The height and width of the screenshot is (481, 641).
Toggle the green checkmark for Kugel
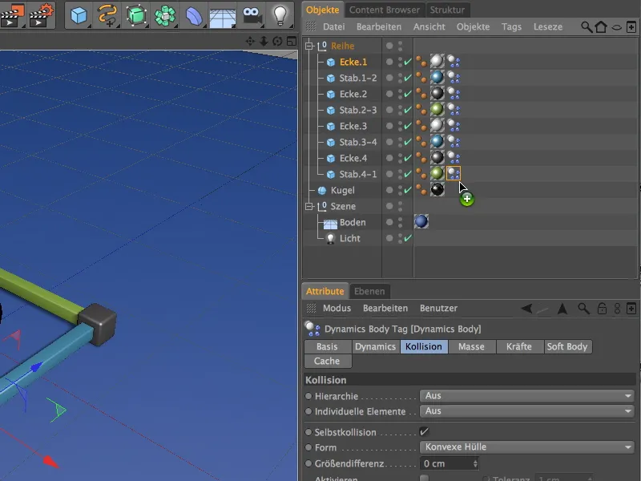[408, 191]
